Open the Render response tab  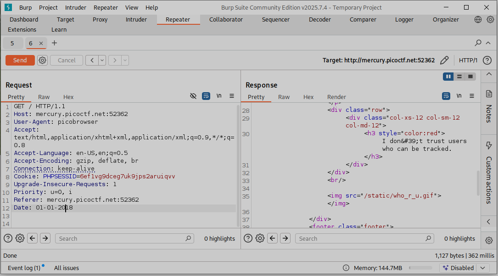pos(336,97)
